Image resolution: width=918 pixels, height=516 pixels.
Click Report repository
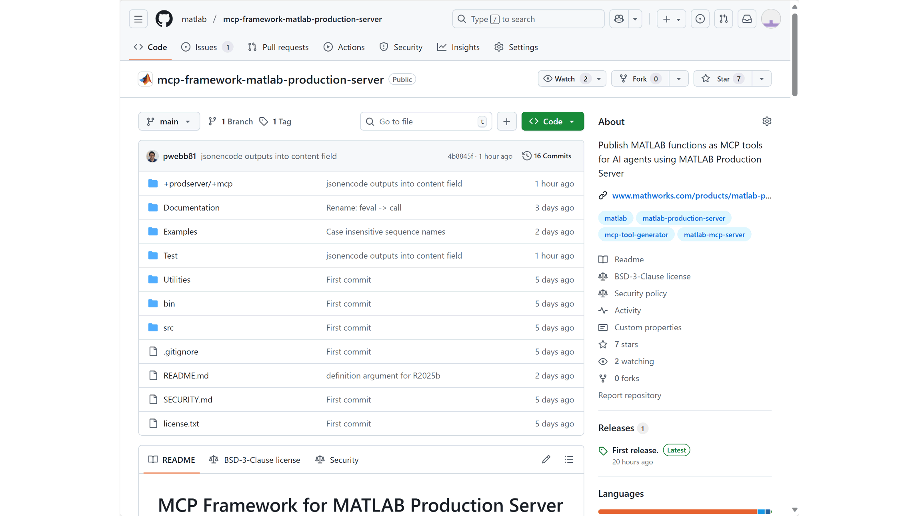pos(629,395)
